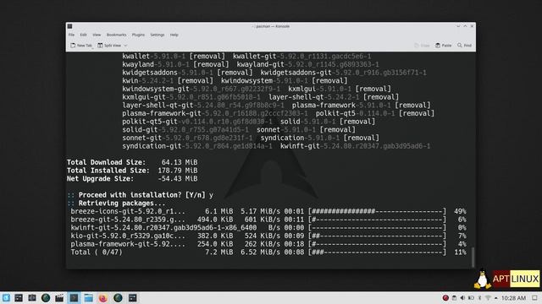This screenshot has width=542, height=304.
Task: Open the volume control tray icon
Action: [x=462, y=298]
